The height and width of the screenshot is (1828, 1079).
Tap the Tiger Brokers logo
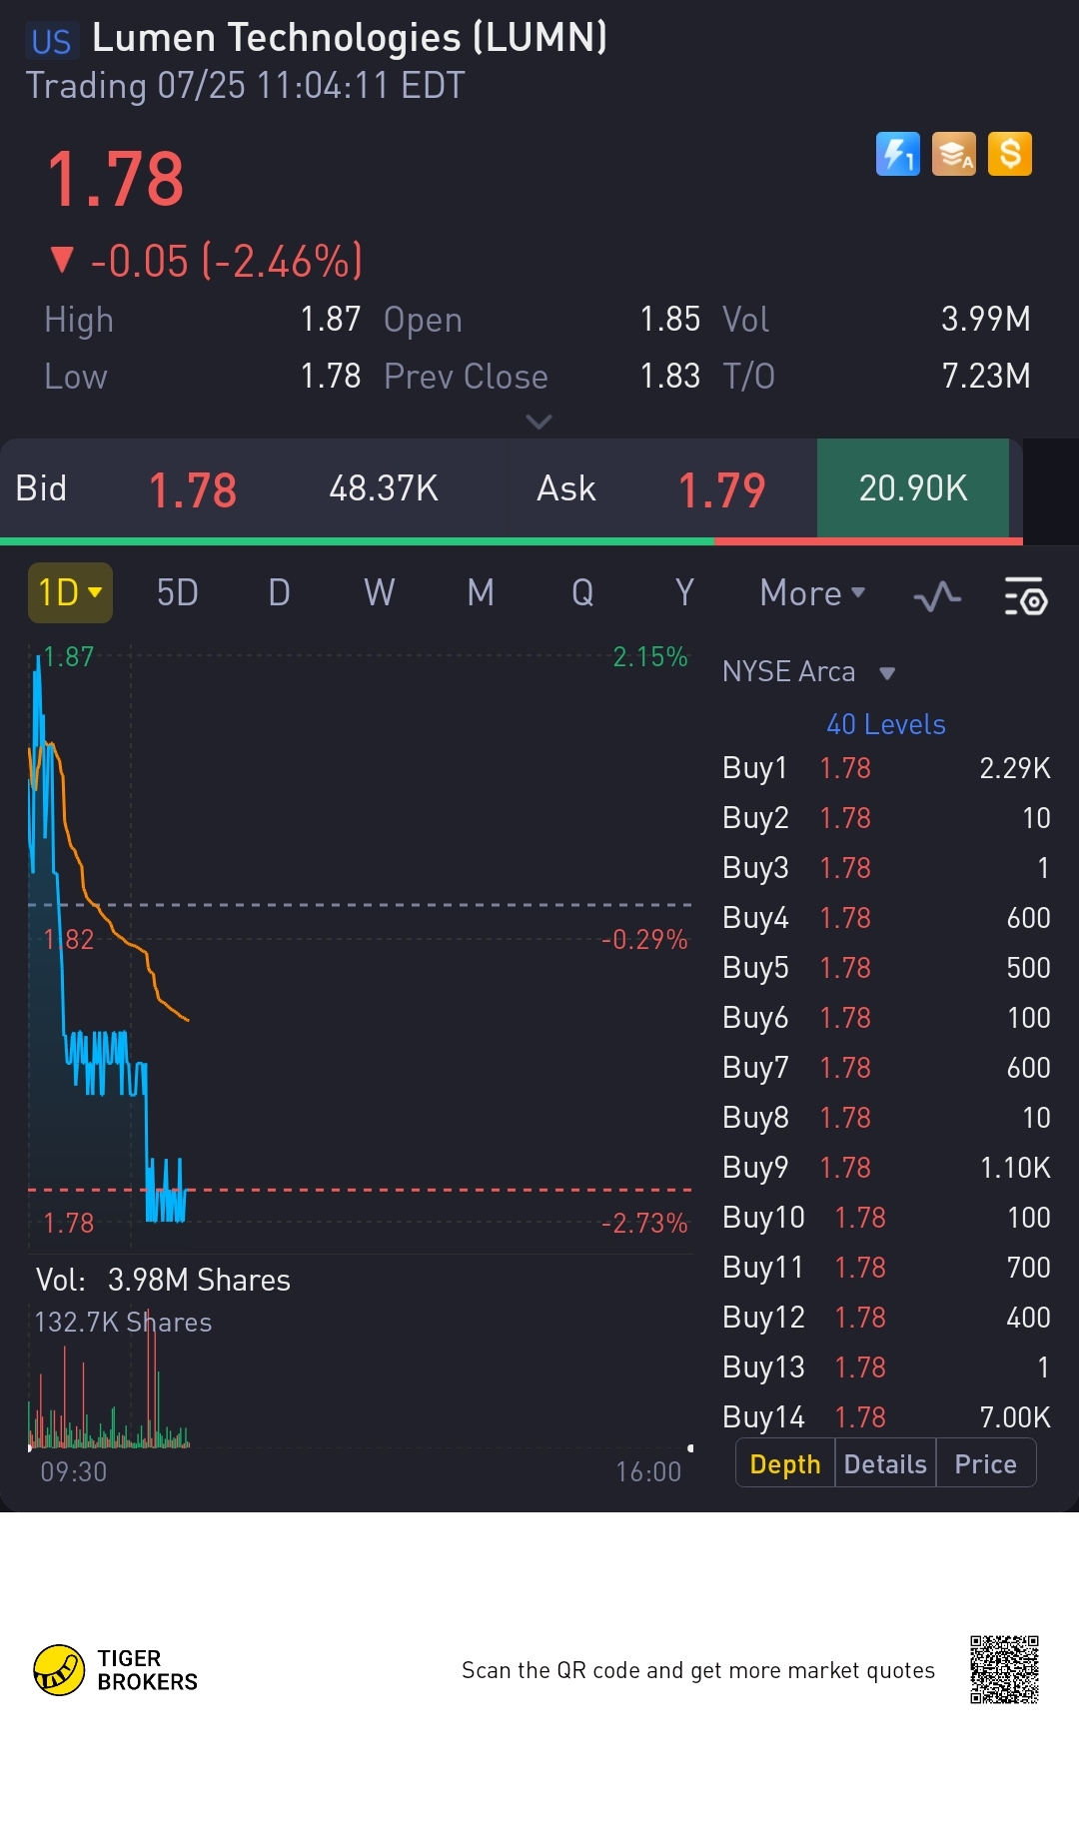click(116, 1670)
